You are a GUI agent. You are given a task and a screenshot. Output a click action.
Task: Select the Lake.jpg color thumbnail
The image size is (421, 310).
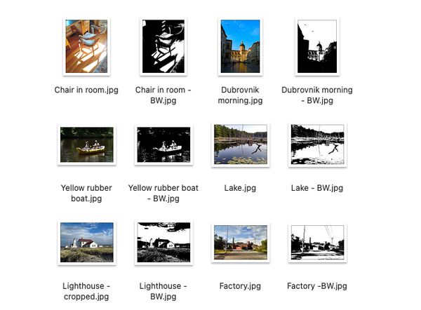241,144
